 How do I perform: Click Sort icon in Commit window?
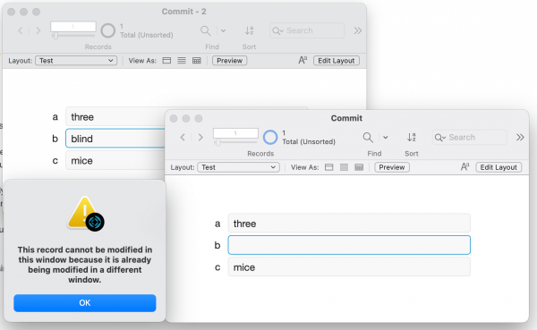(412, 138)
